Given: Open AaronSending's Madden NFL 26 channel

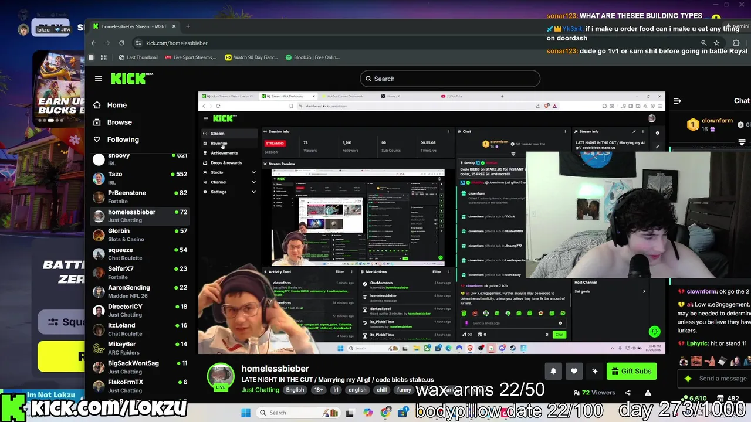Looking at the screenshot, I should [x=140, y=291].
